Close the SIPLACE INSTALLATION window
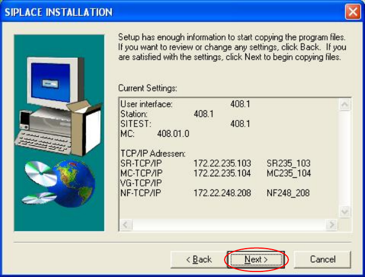The image size is (365, 277). [x=353, y=12]
